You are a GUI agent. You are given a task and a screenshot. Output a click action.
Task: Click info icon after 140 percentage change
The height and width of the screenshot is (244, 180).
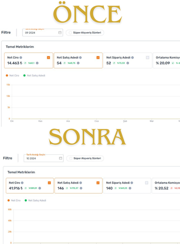(x=130, y=188)
